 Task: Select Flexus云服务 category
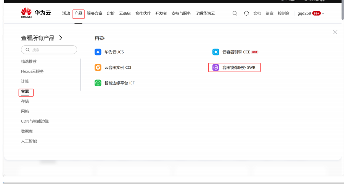(32, 71)
